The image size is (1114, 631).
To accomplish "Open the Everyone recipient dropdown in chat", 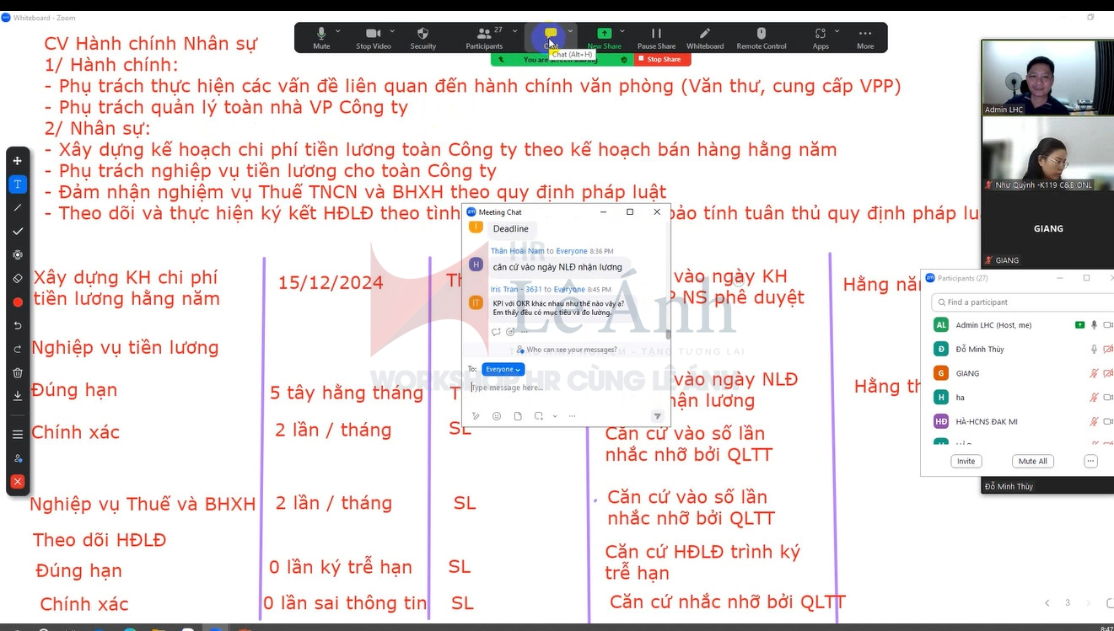I will point(503,369).
